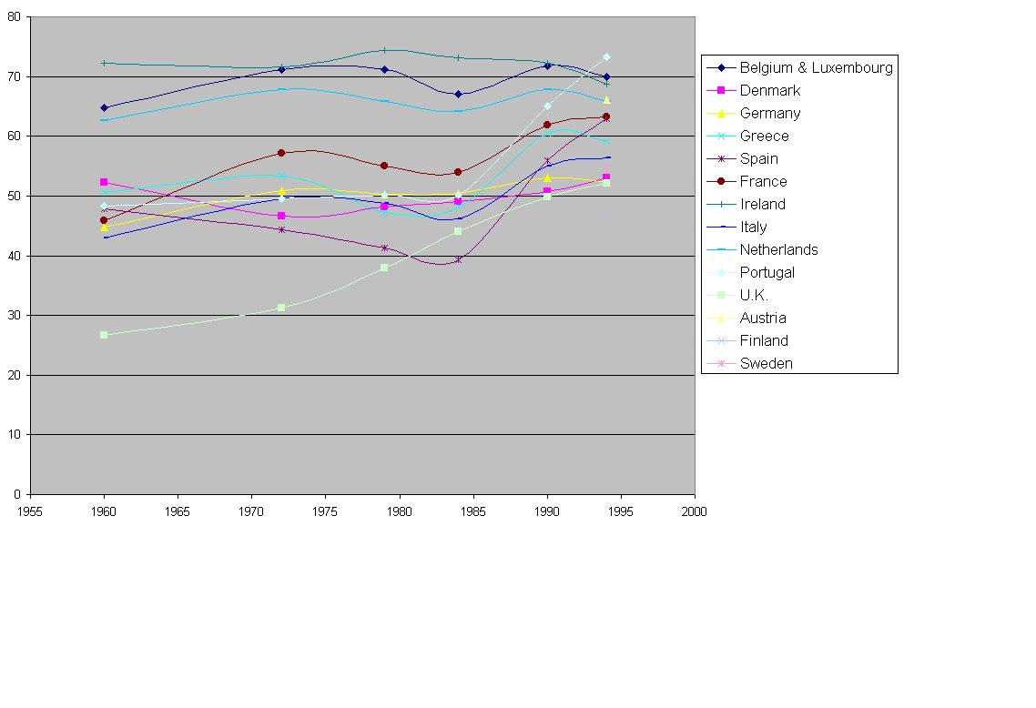
Task: Click the Portugal diamond marker at 1994
Action: [x=606, y=57]
